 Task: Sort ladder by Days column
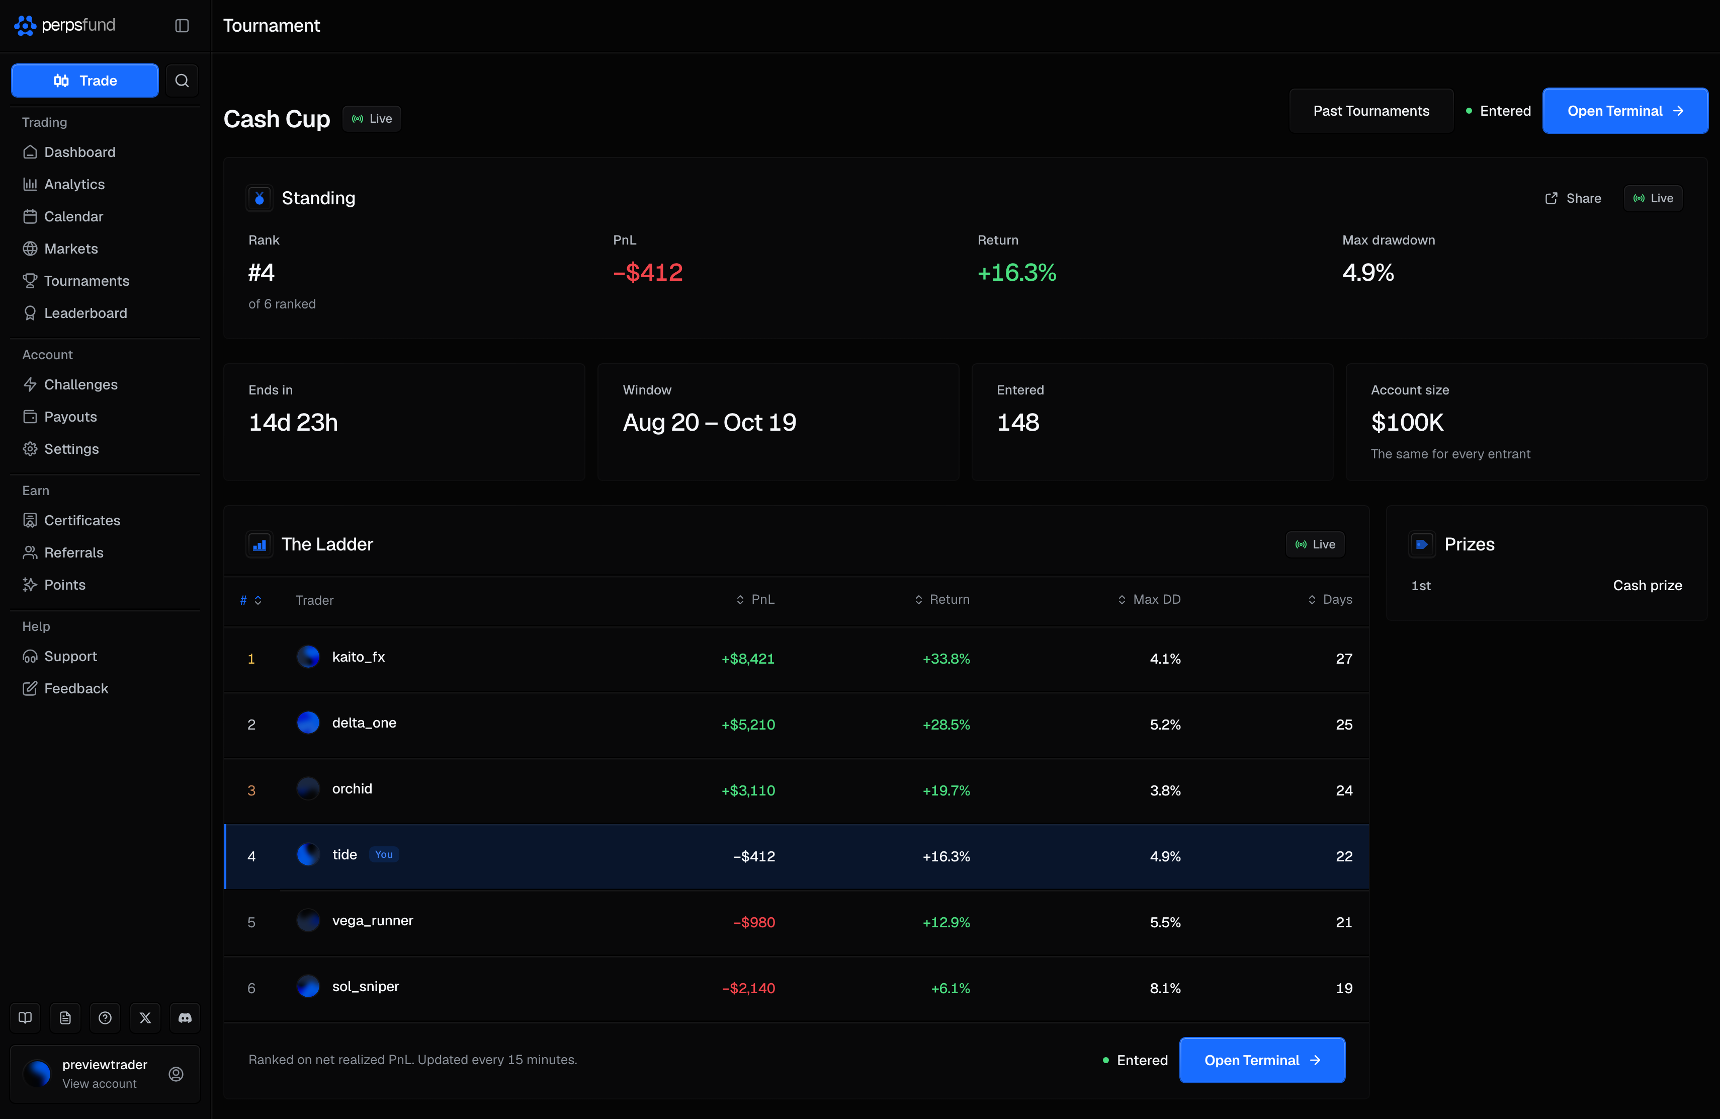pyautogui.click(x=1330, y=599)
